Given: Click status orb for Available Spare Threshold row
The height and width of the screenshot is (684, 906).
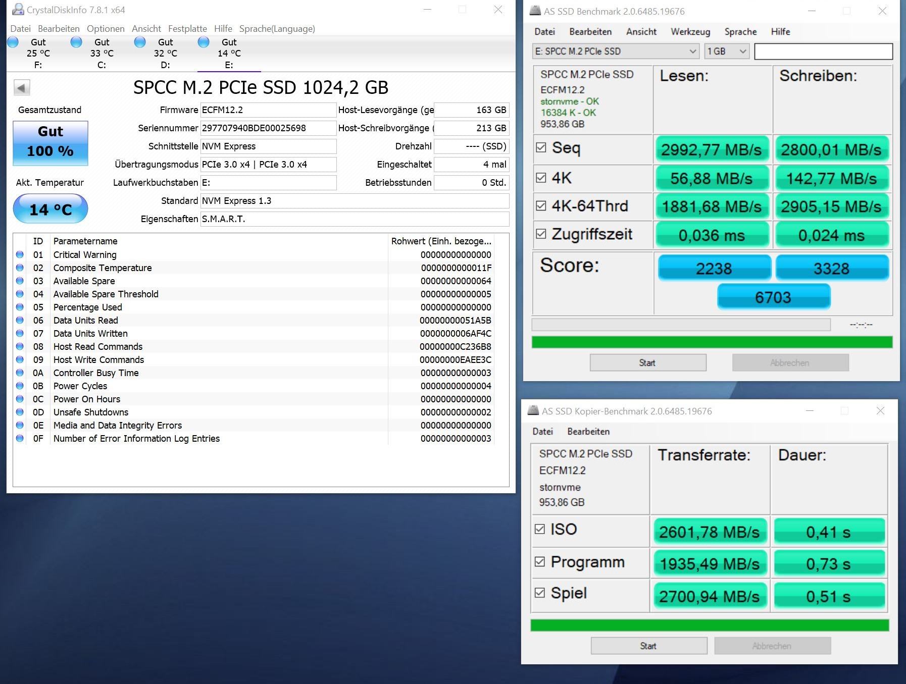Looking at the screenshot, I should pos(20,294).
